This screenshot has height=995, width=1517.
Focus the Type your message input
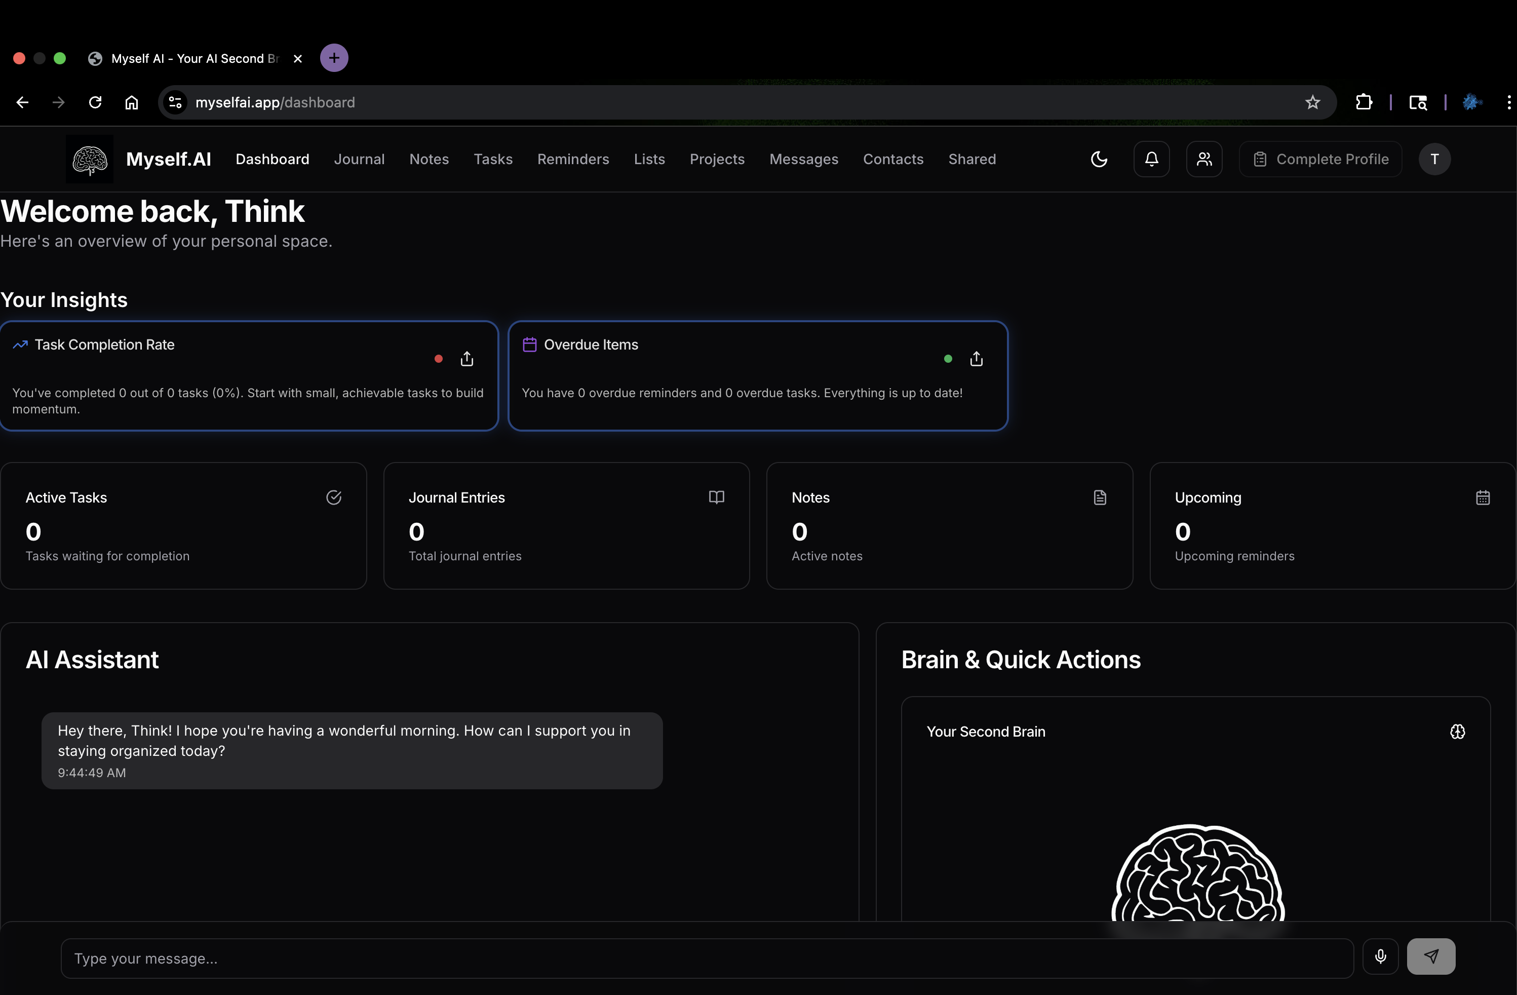coord(707,958)
